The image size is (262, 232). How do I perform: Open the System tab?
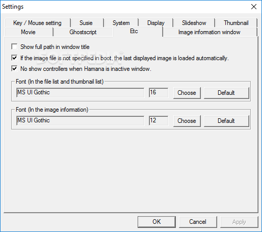pos(121,23)
